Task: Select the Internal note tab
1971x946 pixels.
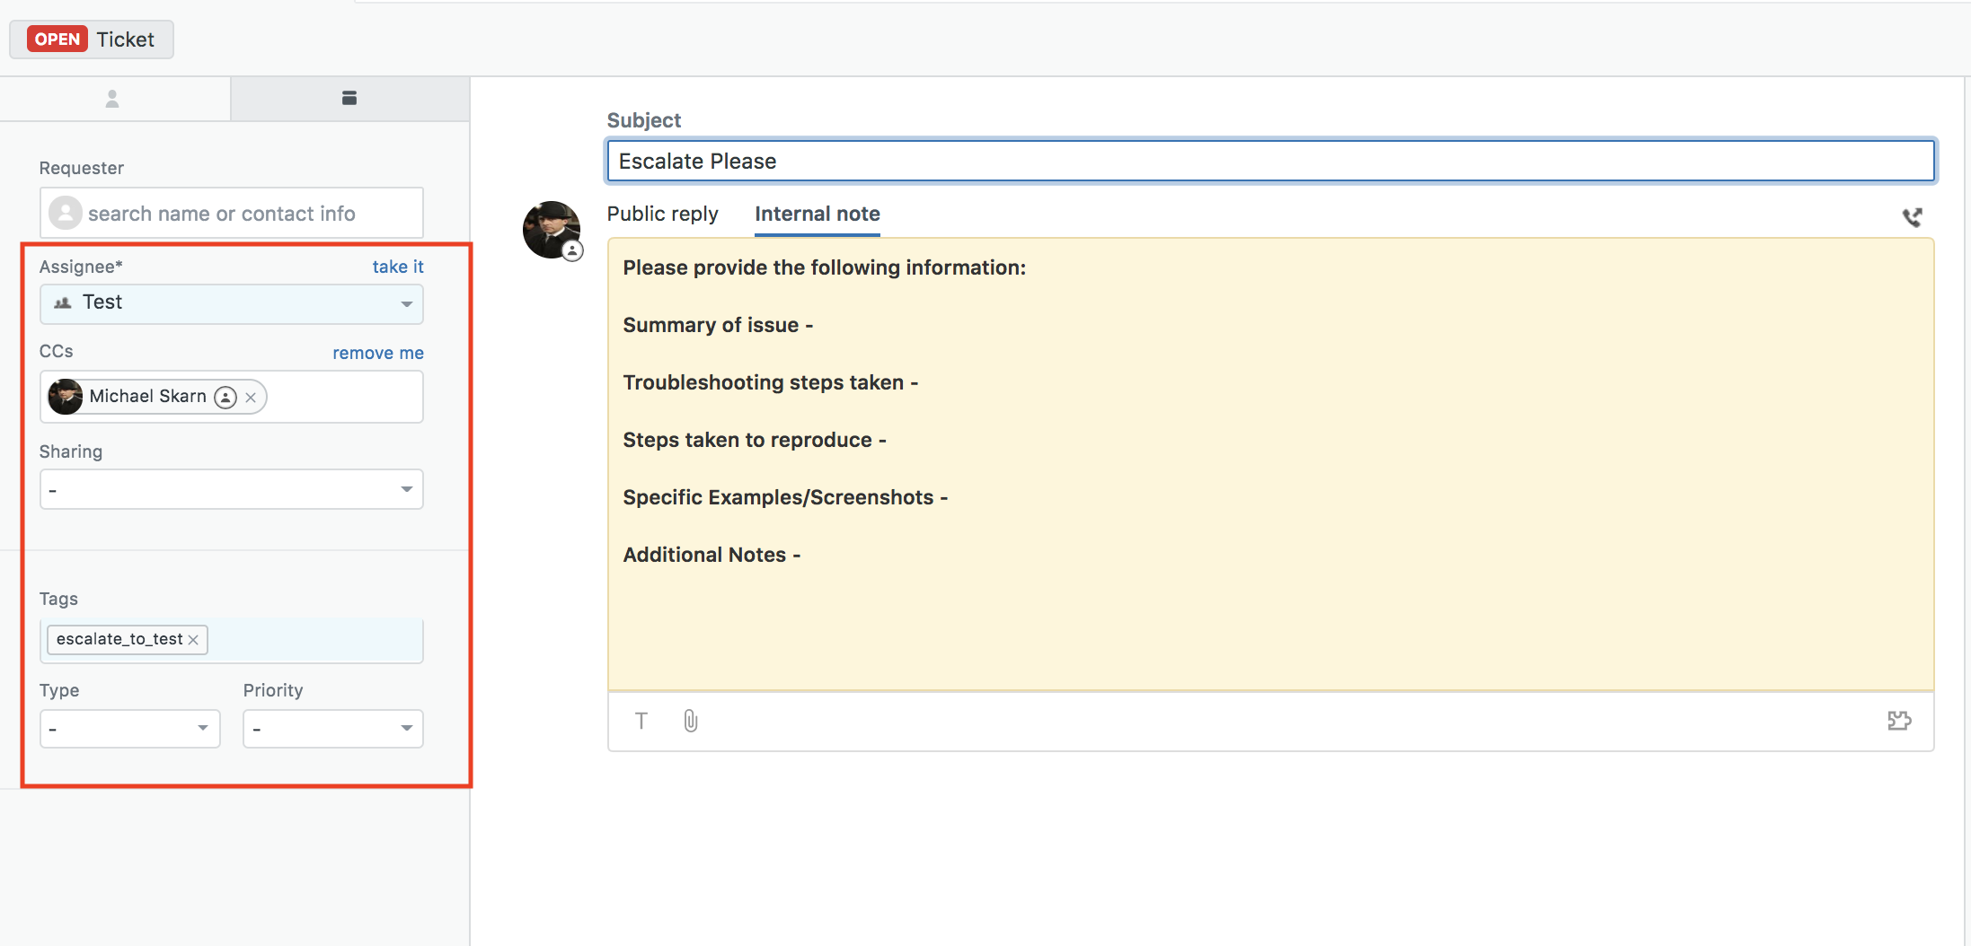Action: [x=817, y=214]
